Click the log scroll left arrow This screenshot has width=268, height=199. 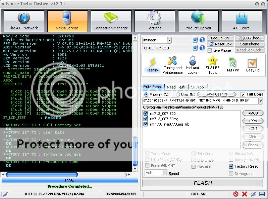click(3, 174)
